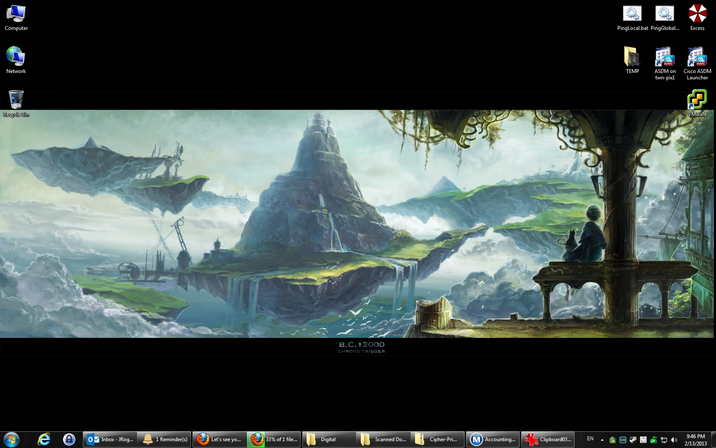
Task: Open the Cipher-Pri... archive folder window
Action: point(438,439)
